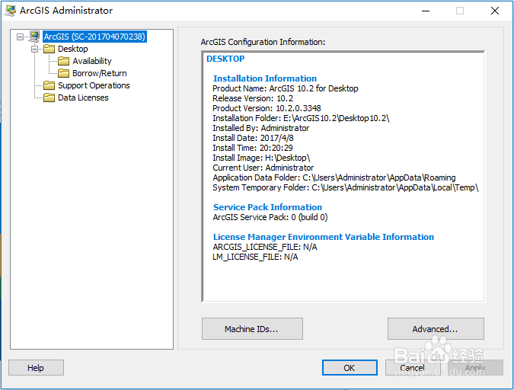Click the Release Version: 10.2 line
Image resolution: width=514 pixels, height=390 pixels.
click(x=253, y=98)
